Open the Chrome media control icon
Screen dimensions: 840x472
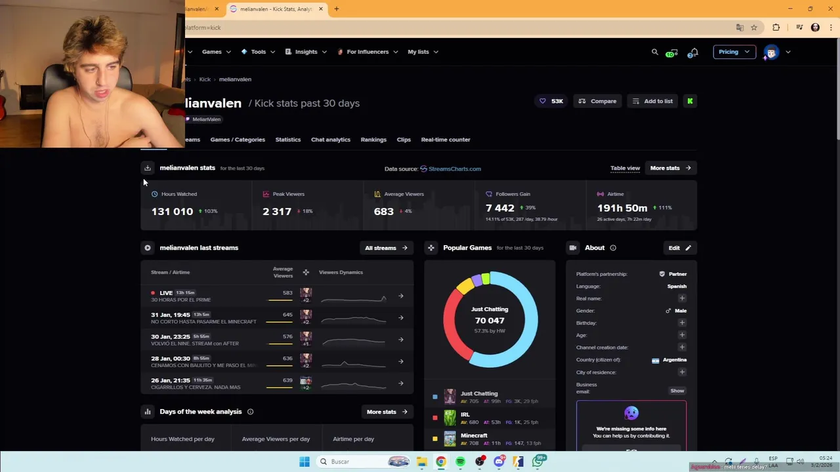(799, 28)
